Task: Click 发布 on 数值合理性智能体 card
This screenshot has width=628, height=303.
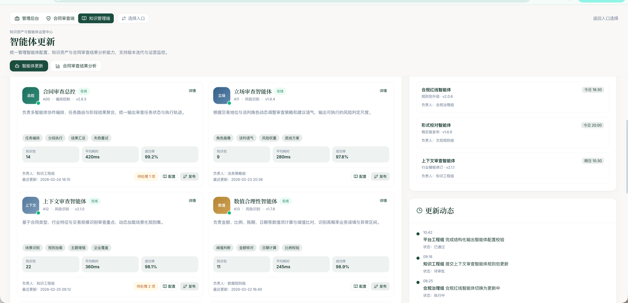Action: (x=380, y=286)
